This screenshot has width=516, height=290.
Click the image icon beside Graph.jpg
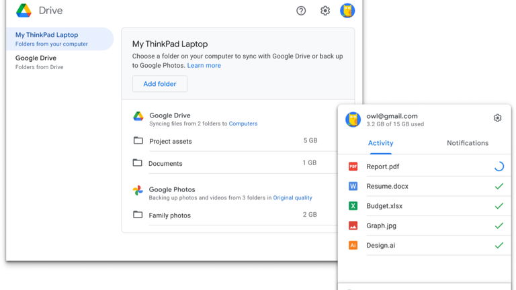(x=353, y=226)
